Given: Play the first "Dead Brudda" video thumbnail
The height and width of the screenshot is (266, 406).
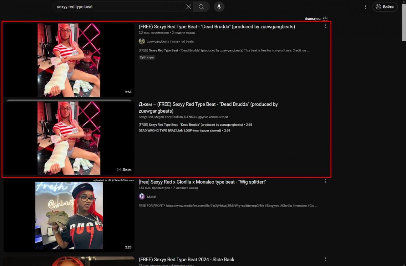Looking at the screenshot, I should coord(69,60).
